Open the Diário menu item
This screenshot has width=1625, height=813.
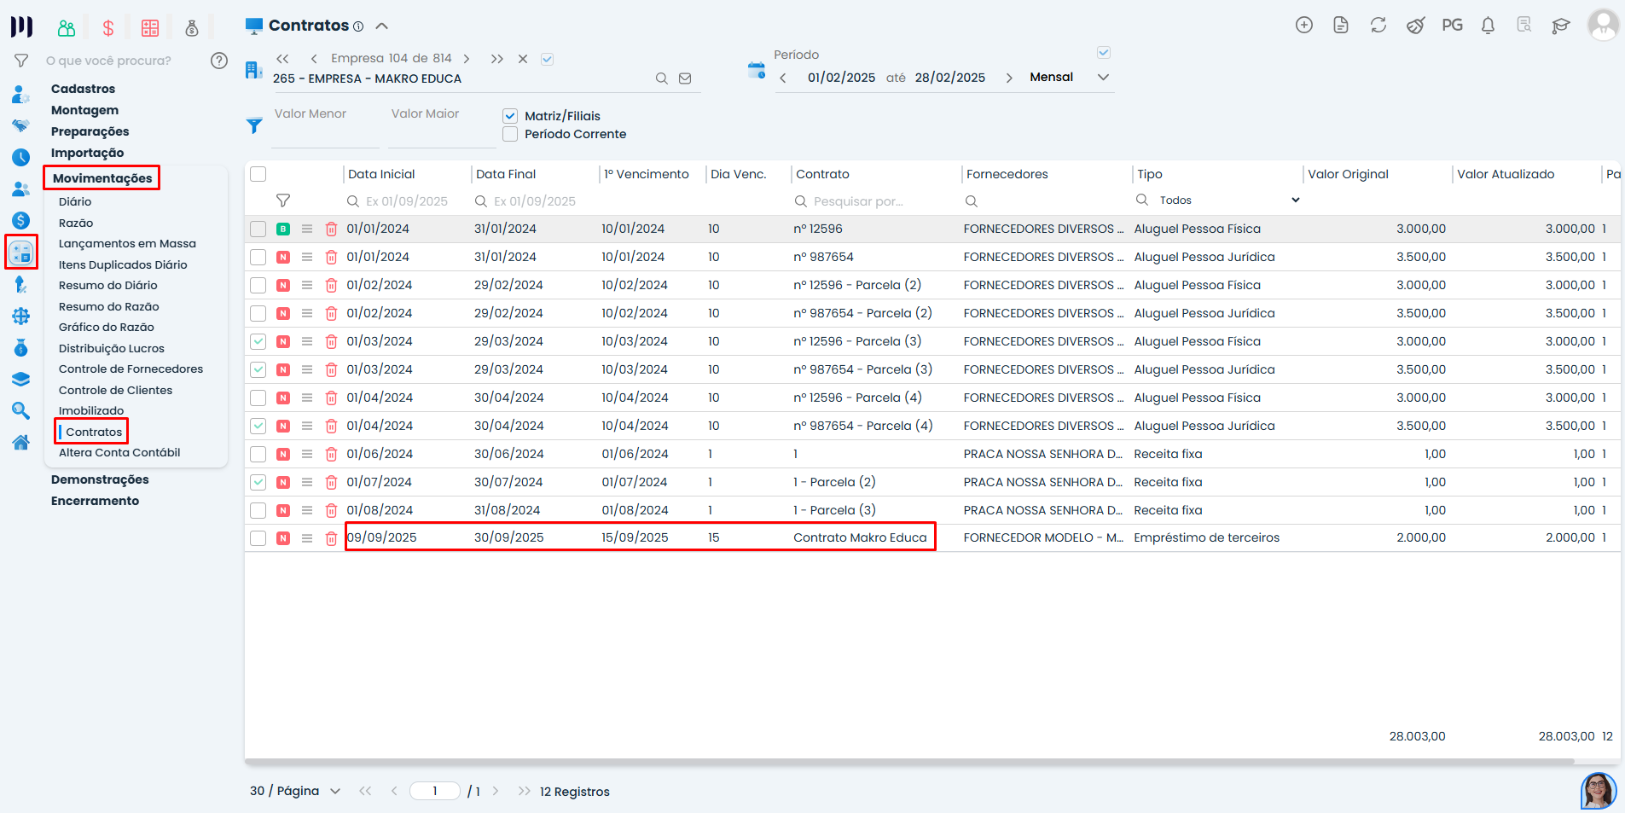(x=75, y=202)
